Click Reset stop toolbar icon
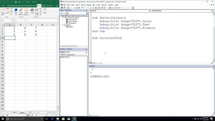Screen dimensions: 215x121 pos(93,8)
